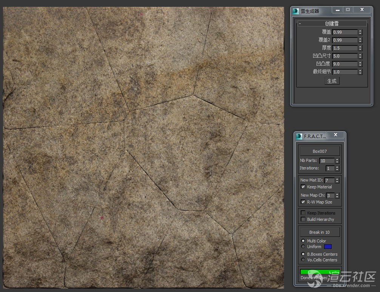380x292 pixels.
Task: Click the spinner beside the 凹凸度 field
Action: 360,64
